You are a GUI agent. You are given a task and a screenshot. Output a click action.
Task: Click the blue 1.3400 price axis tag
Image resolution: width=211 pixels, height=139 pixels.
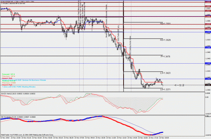208,79
